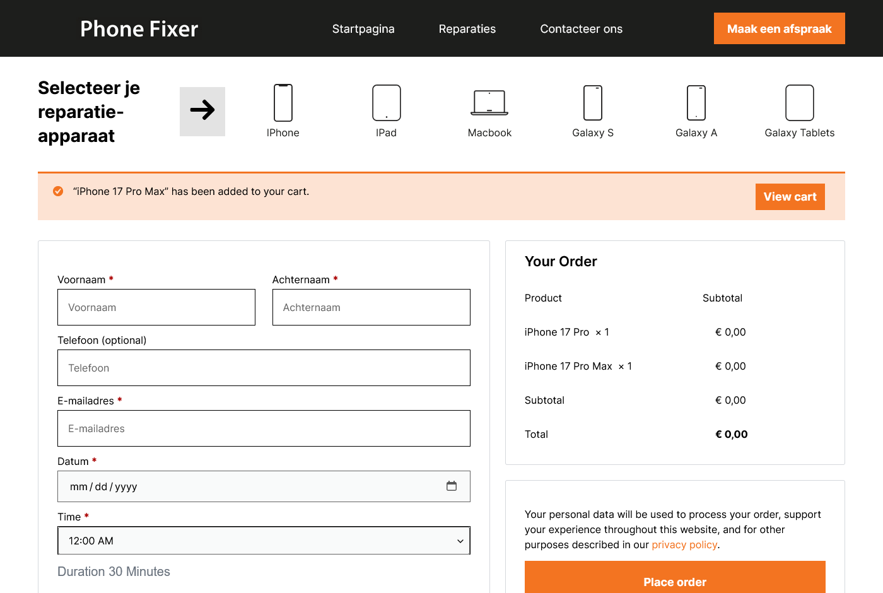Choose the iPad device icon
883x593 pixels.
click(x=386, y=103)
